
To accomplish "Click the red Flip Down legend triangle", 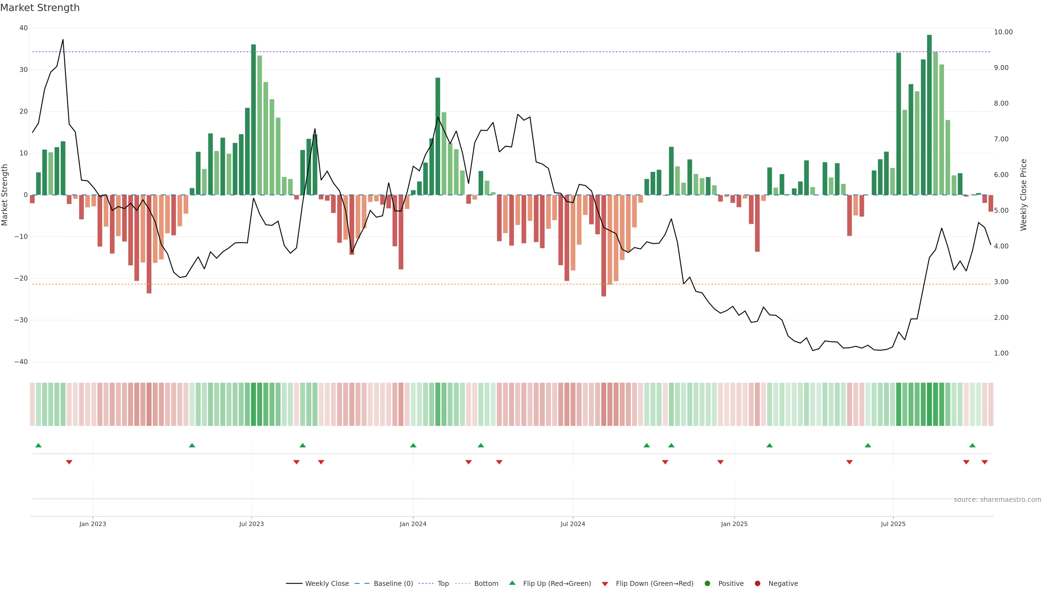I will 605,584.
